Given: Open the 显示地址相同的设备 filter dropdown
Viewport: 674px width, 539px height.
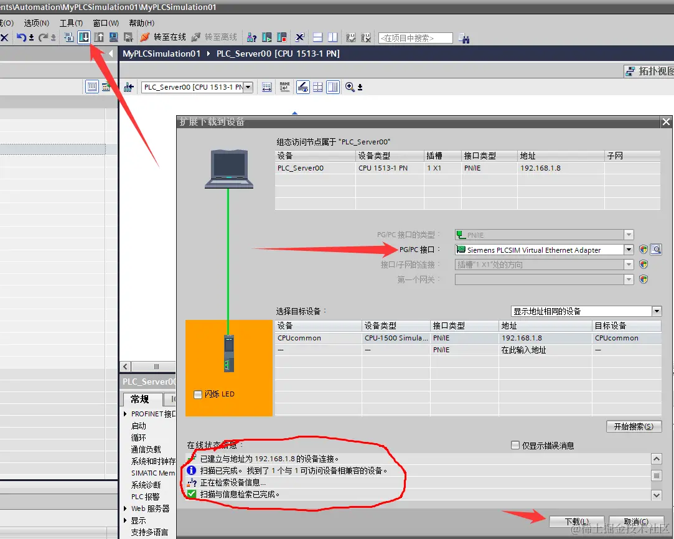Looking at the screenshot, I should [657, 311].
